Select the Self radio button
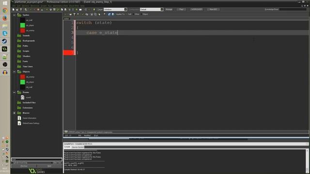The height and width of the screenshot is (174, 310). point(127,14)
